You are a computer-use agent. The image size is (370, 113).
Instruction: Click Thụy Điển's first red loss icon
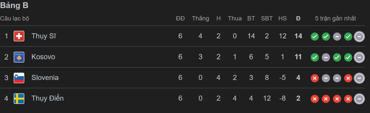pos(314,99)
